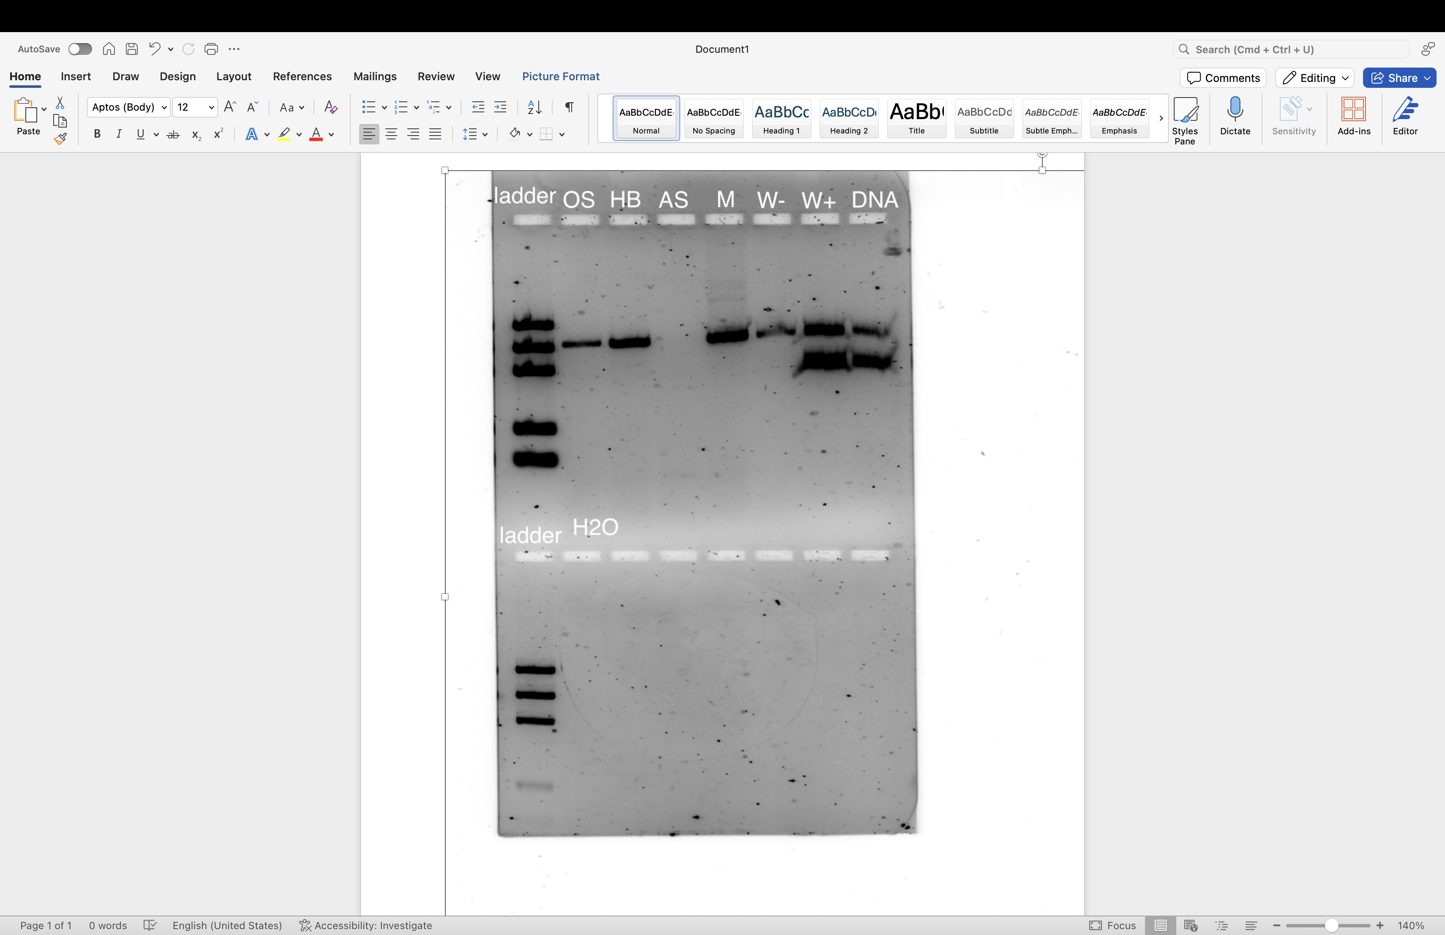Image resolution: width=1445 pixels, height=935 pixels.
Task: Click the Format Painter brush icon
Action: pyautogui.click(x=60, y=139)
